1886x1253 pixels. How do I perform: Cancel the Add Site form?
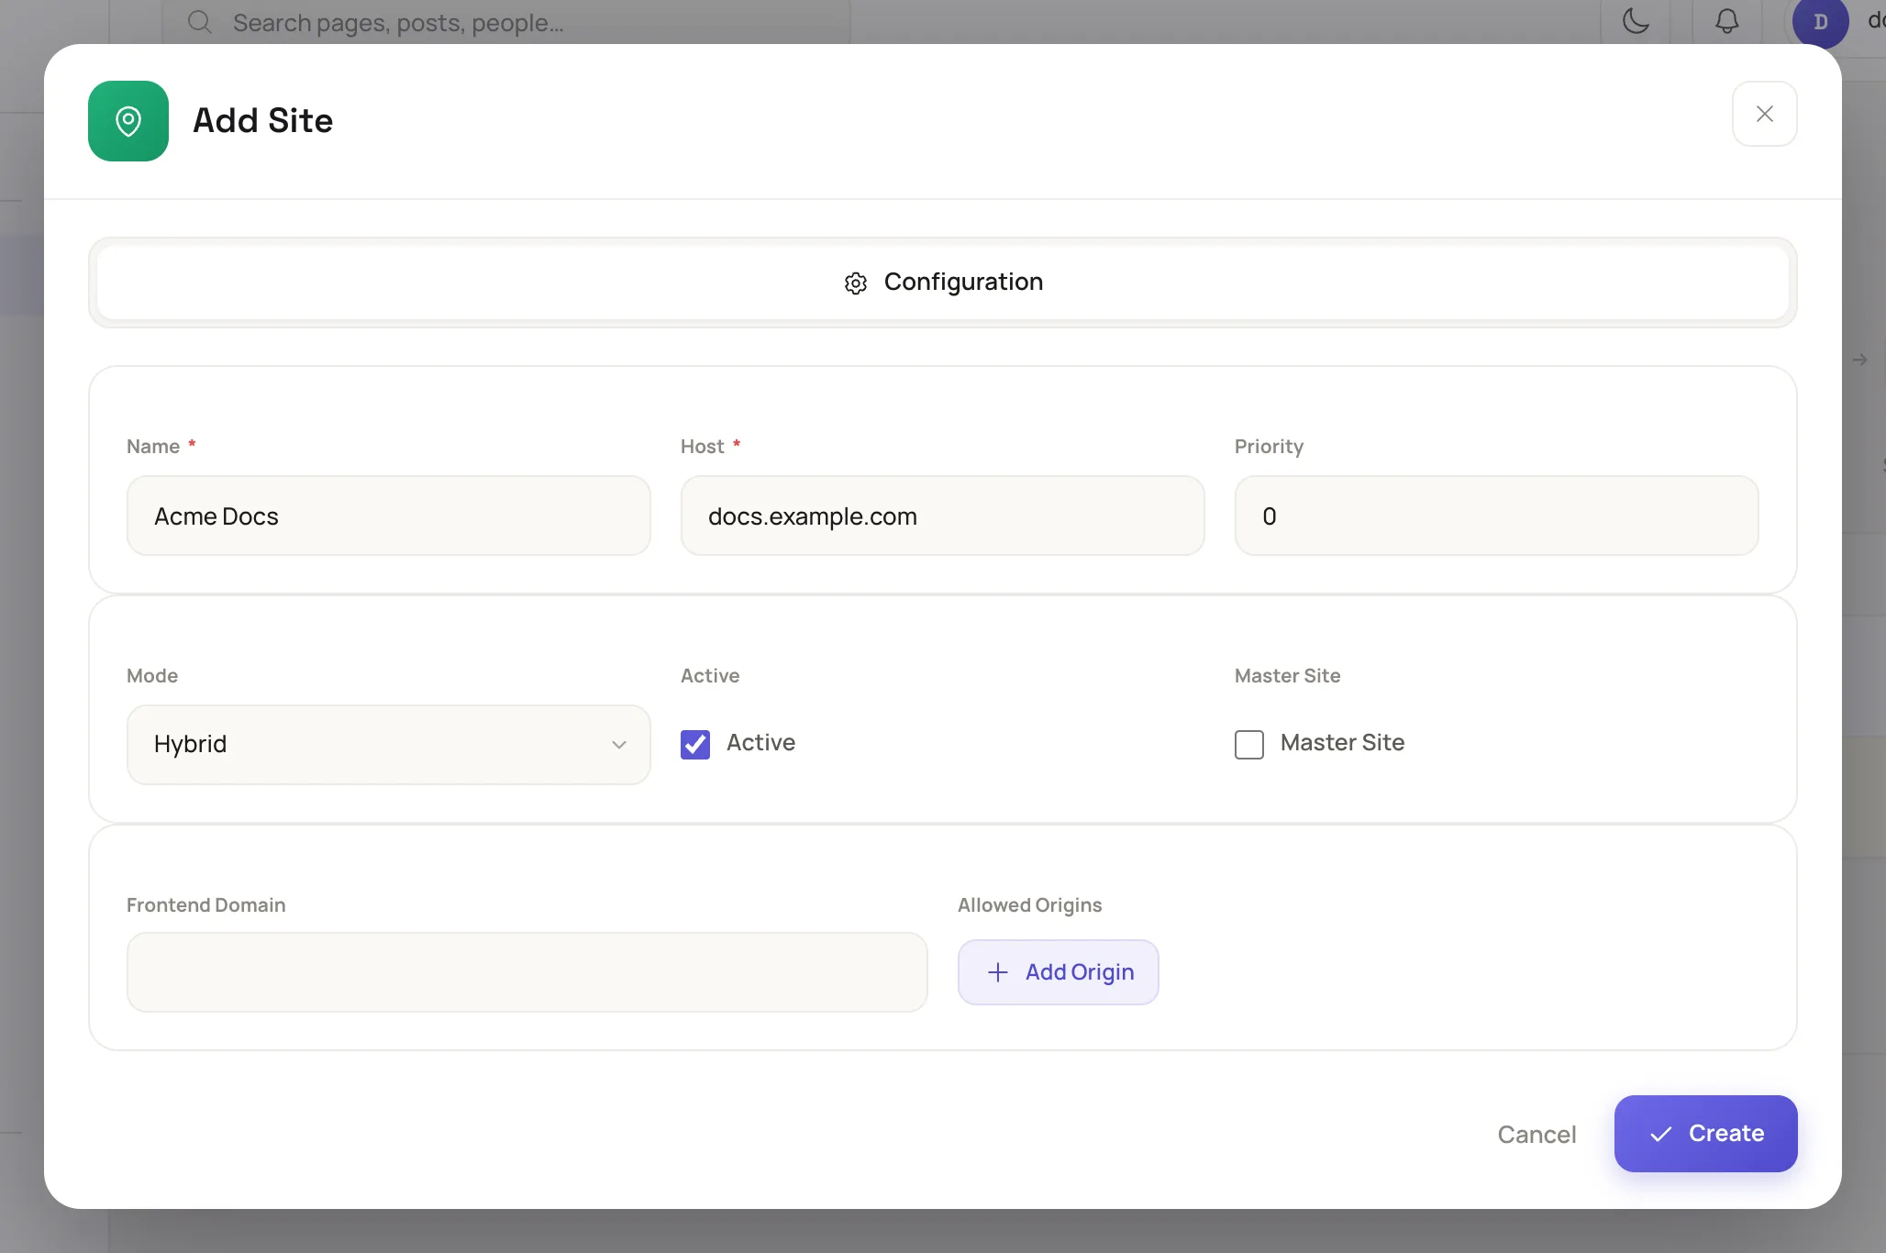1537,1135
